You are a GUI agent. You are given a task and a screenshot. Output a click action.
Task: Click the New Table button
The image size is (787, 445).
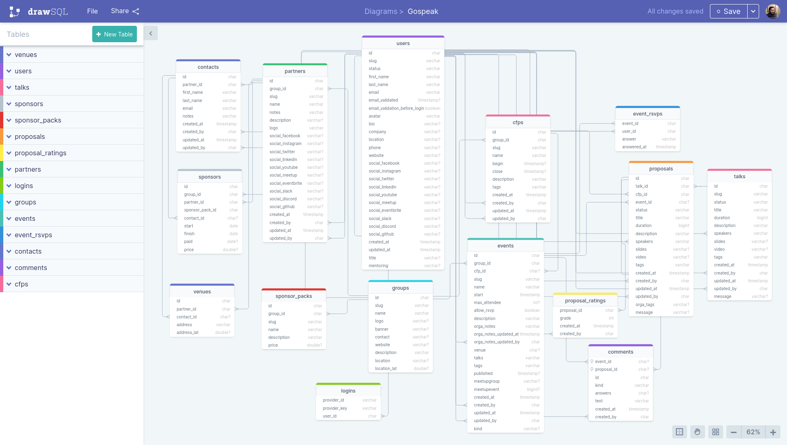pyautogui.click(x=114, y=34)
